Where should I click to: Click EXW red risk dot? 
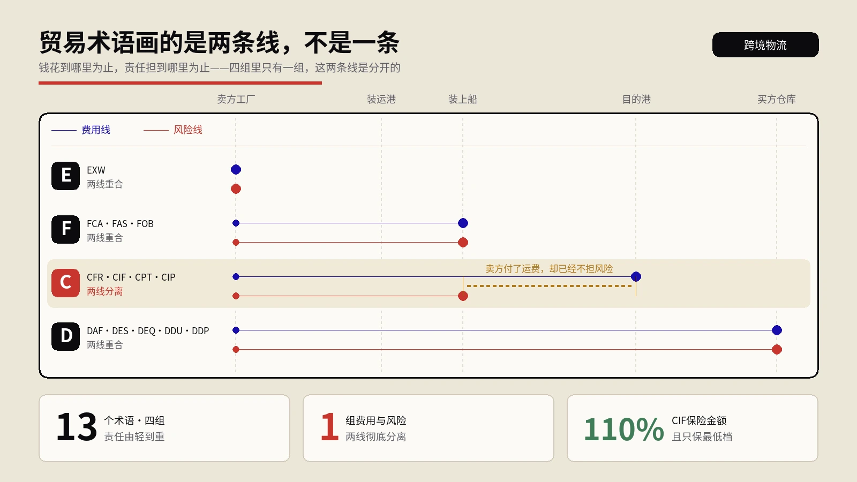[x=236, y=189]
